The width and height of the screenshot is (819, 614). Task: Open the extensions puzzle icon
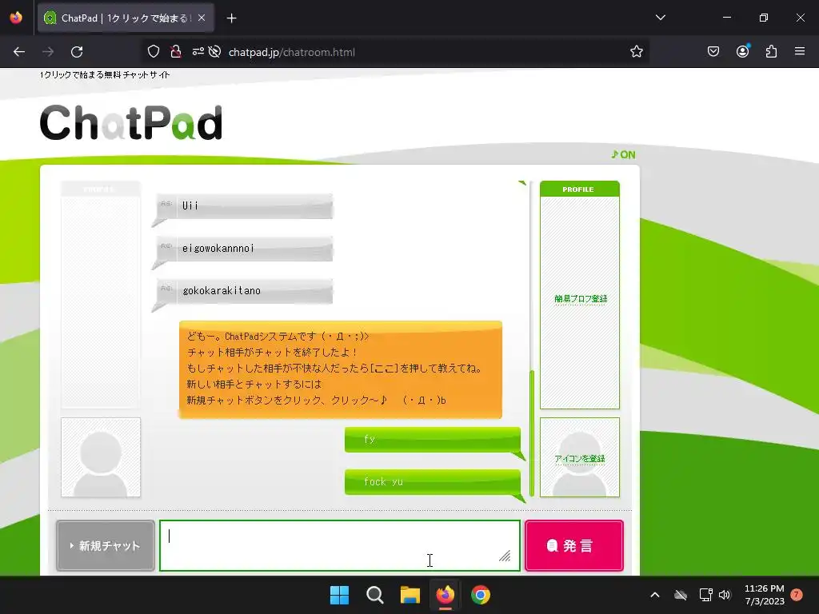[x=772, y=52]
